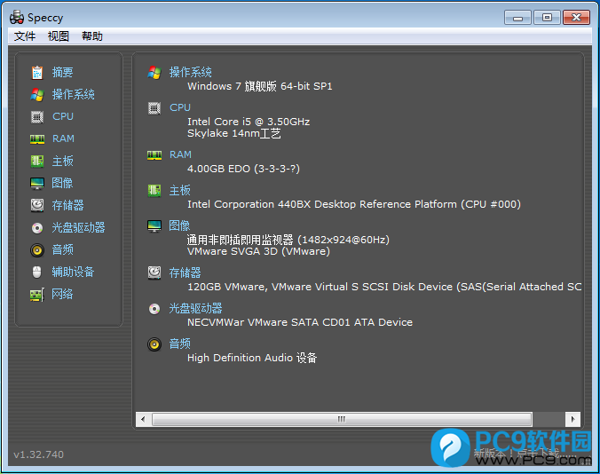
Task: Switch to the 音频 sidebar label
Action: (62, 249)
